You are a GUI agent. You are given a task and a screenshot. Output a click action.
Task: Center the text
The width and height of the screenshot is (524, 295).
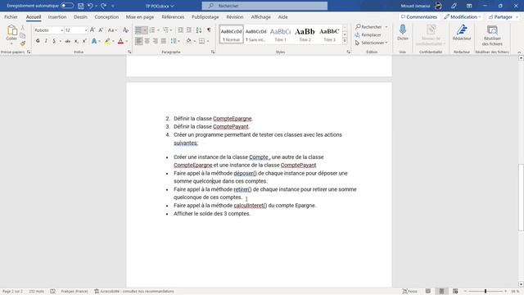point(147,41)
